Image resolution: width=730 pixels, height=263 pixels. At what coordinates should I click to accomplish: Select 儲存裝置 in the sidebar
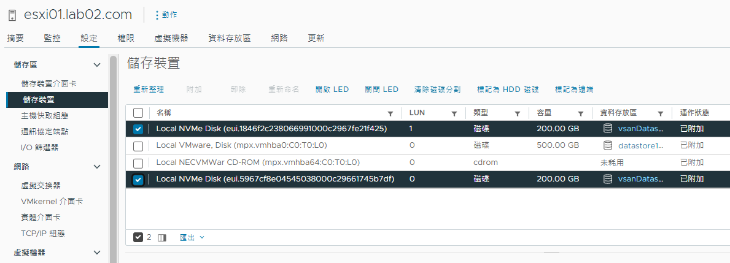pos(57,99)
